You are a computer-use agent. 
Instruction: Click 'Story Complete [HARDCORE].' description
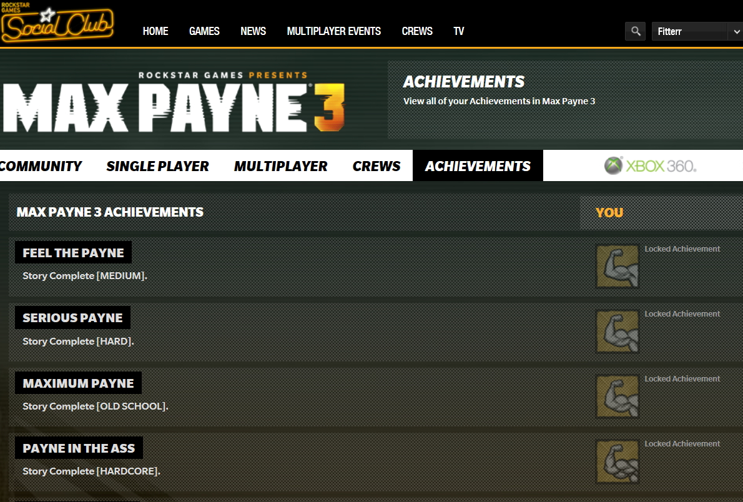[x=91, y=471]
